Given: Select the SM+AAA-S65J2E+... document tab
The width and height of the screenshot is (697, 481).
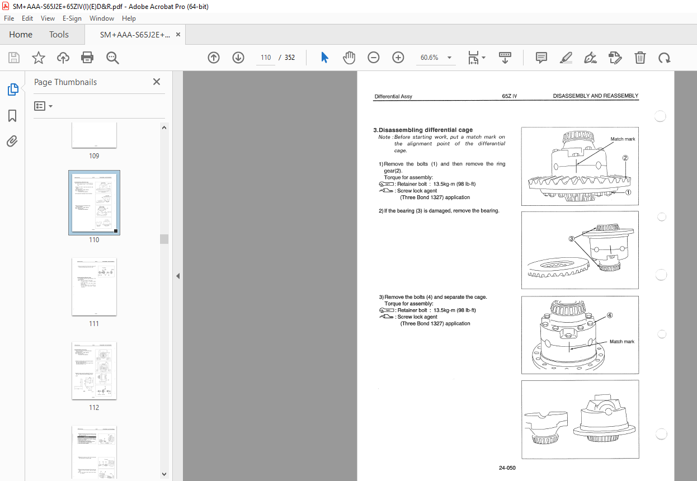Looking at the screenshot, I should 135,34.
